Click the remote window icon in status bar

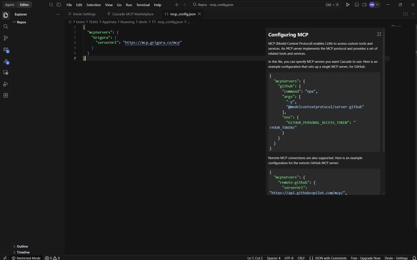[x=5, y=258]
